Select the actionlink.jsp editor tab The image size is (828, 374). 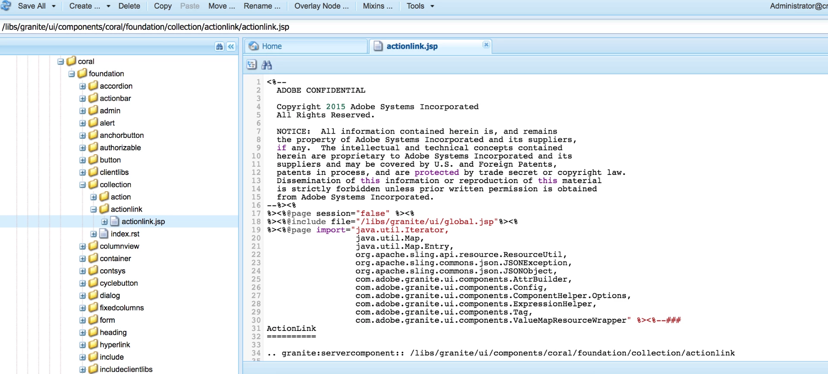pos(430,46)
